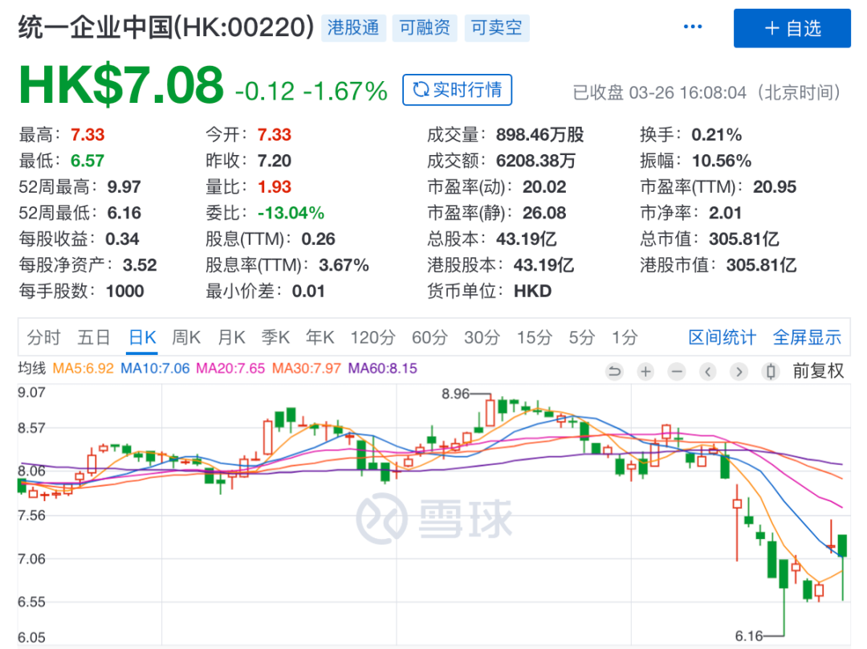The width and height of the screenshot is (867, 649).
Task: Click the 市盈率(TTM) value 20.95
Action: tap(775, 186)
